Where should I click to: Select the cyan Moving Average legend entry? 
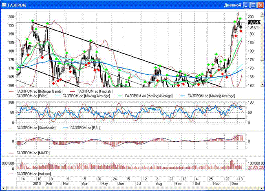click(82, 96)
